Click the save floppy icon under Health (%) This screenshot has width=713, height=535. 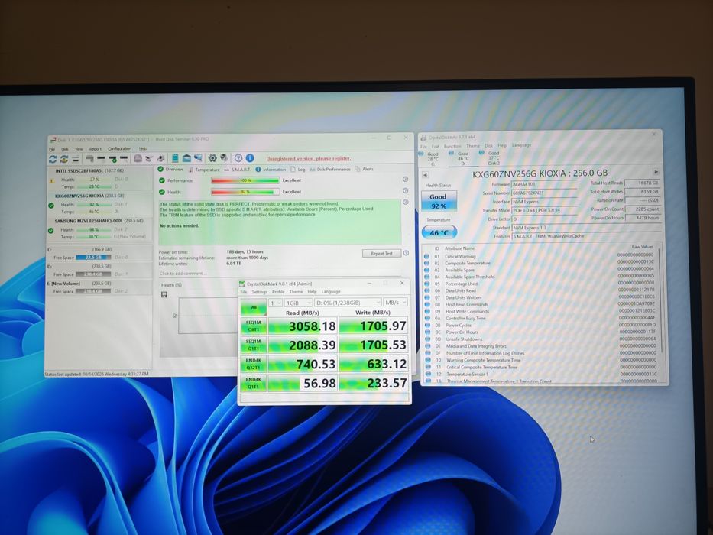tap(164, 295)
